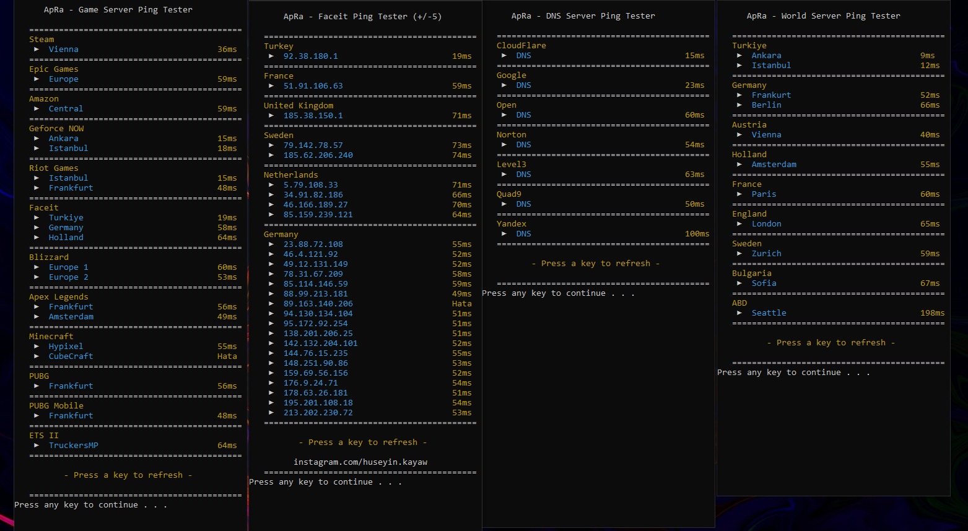
Task: Select Berlin under Germany in World Server window
Action: tap(767, 105)
